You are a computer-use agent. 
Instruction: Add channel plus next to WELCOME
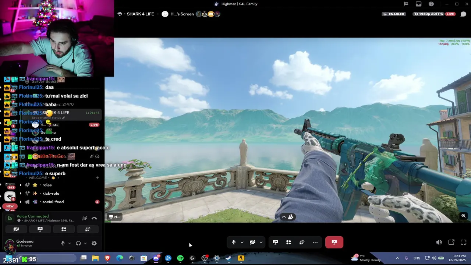(97, 178)
